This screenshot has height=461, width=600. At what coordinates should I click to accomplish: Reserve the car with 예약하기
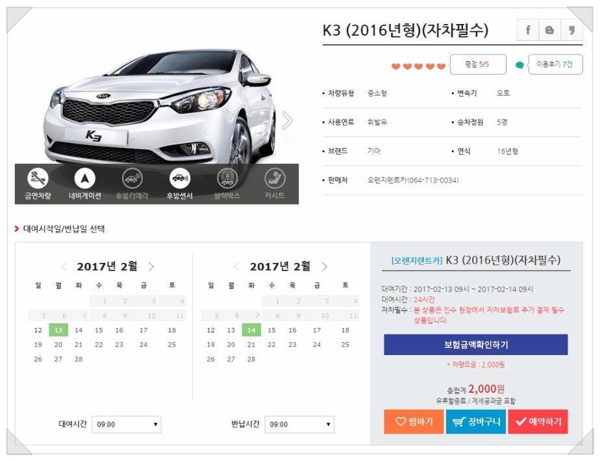click(538, 421)
